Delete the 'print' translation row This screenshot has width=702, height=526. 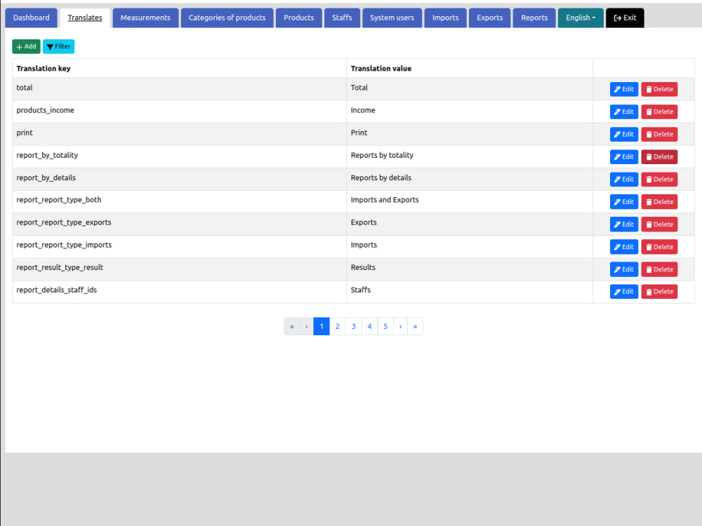[x=659, y=134]
